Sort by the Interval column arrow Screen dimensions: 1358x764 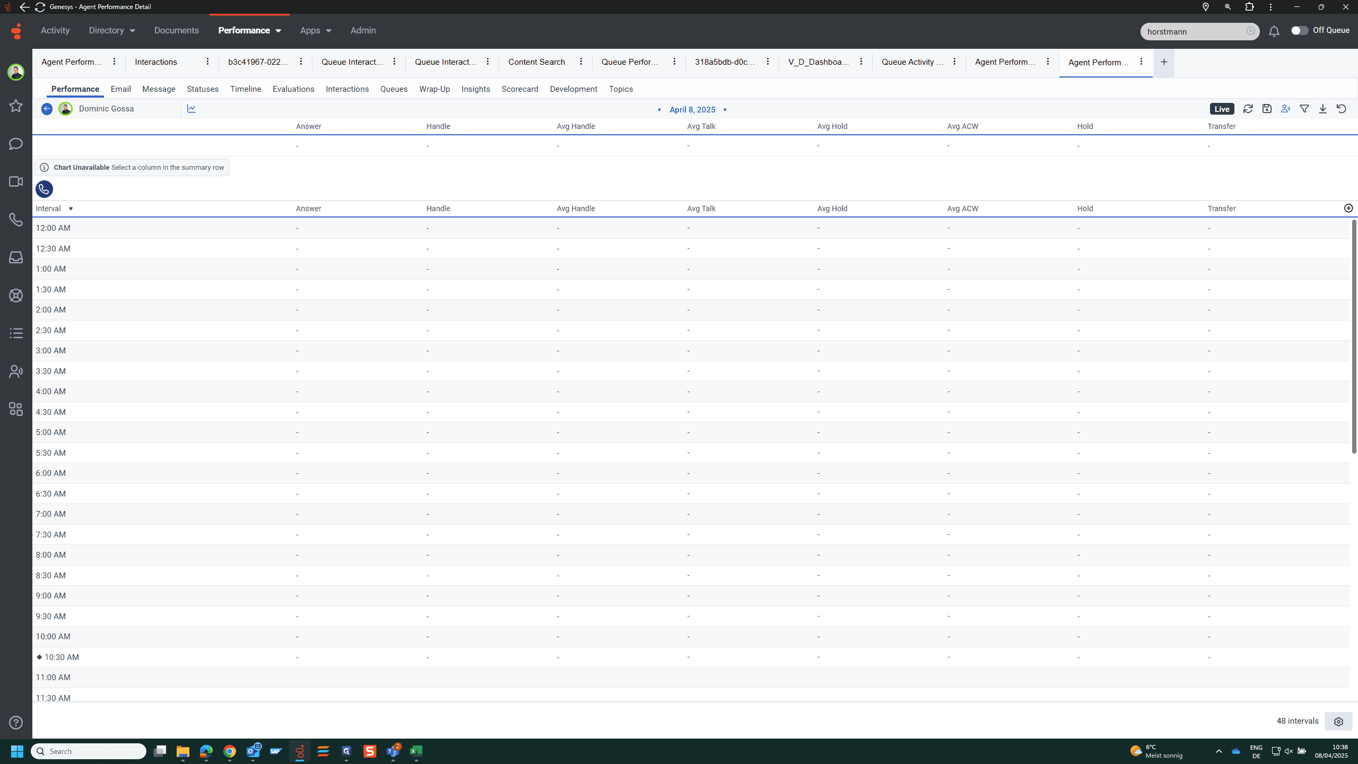pos(71,209)
